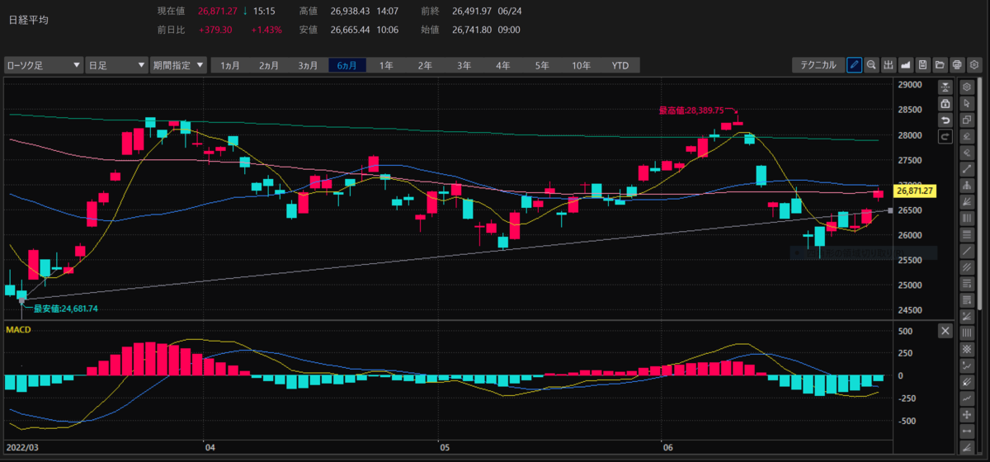The width and height of the screenshot is (990, 462).
Task: Open the ローソク足 chart type dropdown
Action: [x=44, y=64]
